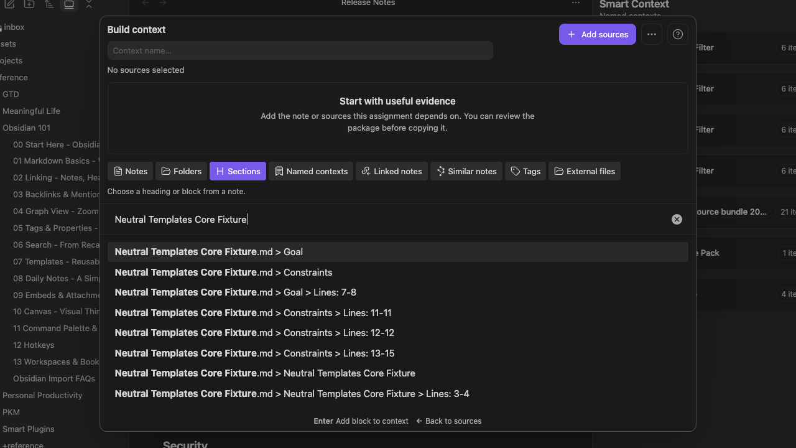Open the 04 Graph View note
Viewport: 796px width, 448px height.
click(x=55, y=212)
